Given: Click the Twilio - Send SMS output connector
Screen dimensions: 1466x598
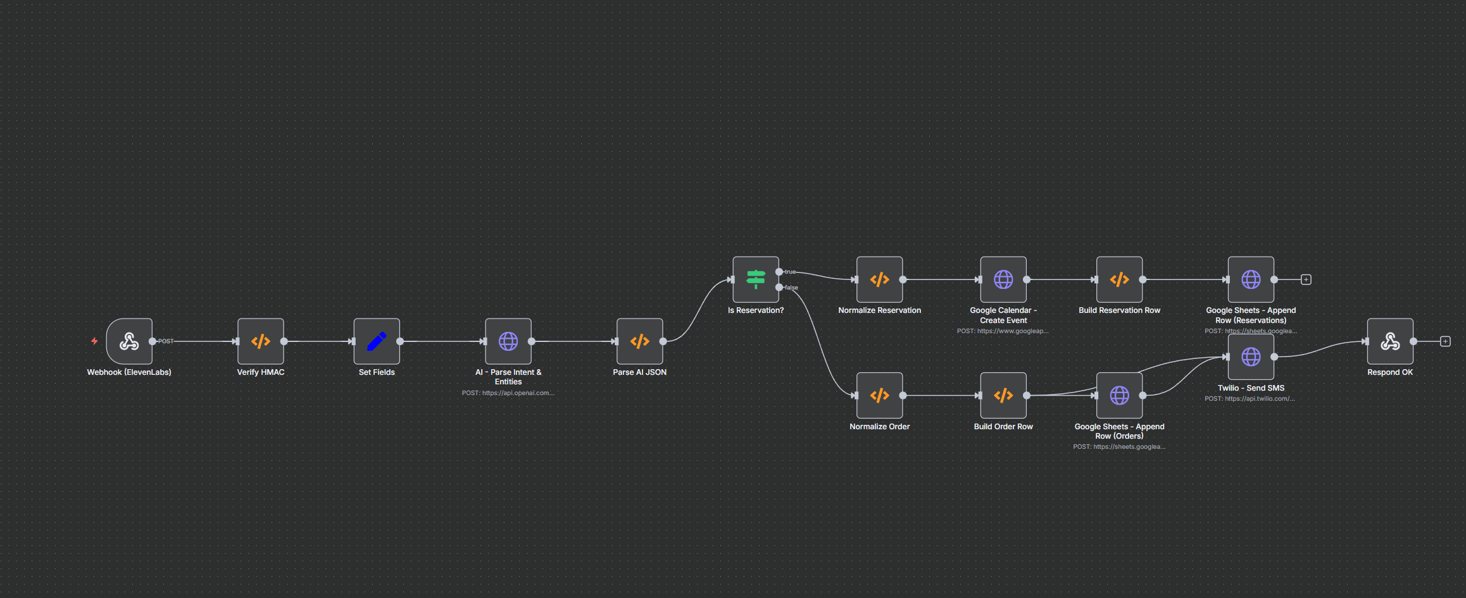Looking at the screenshot, I should tap(1274, 357).
